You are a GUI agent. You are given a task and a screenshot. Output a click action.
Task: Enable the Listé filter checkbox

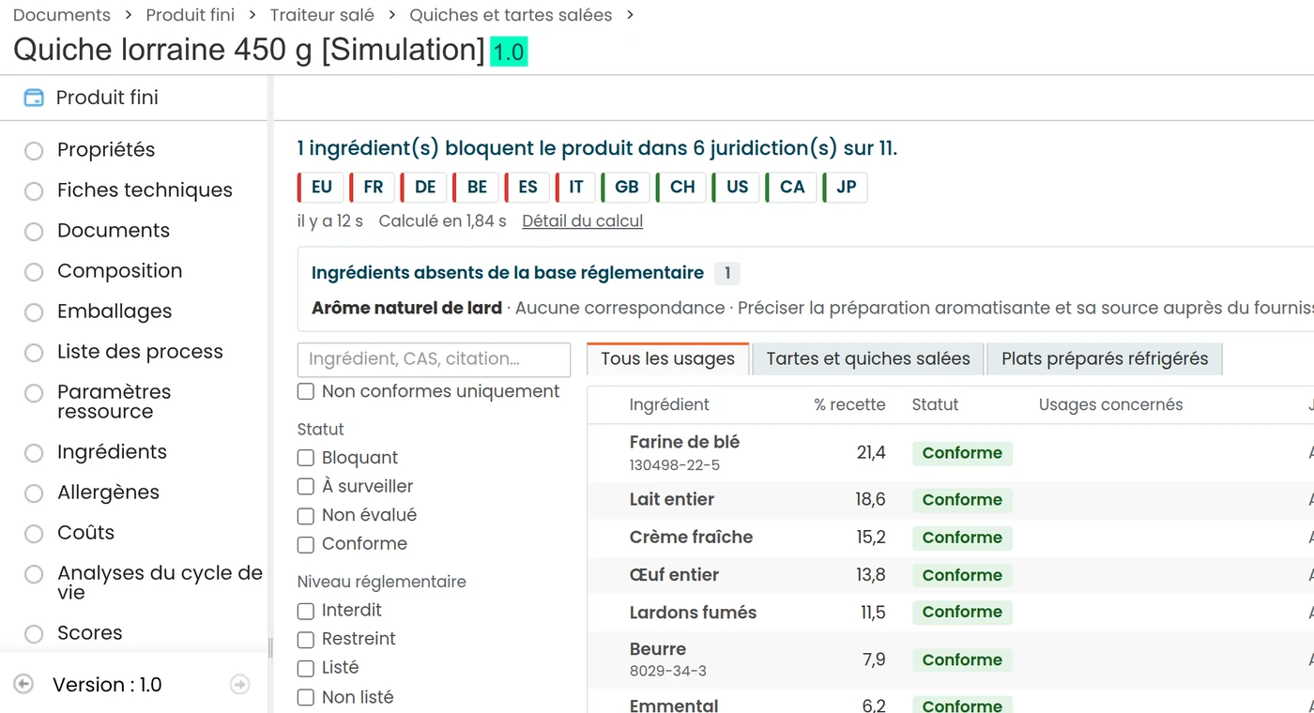(x=306, y=668)
